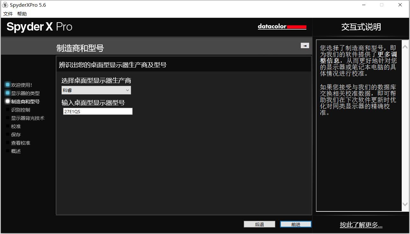Viewport: 410px width, 234px height.
Task: Click the 制造商和型号 page heading
Action: click(x=80, y=48)
